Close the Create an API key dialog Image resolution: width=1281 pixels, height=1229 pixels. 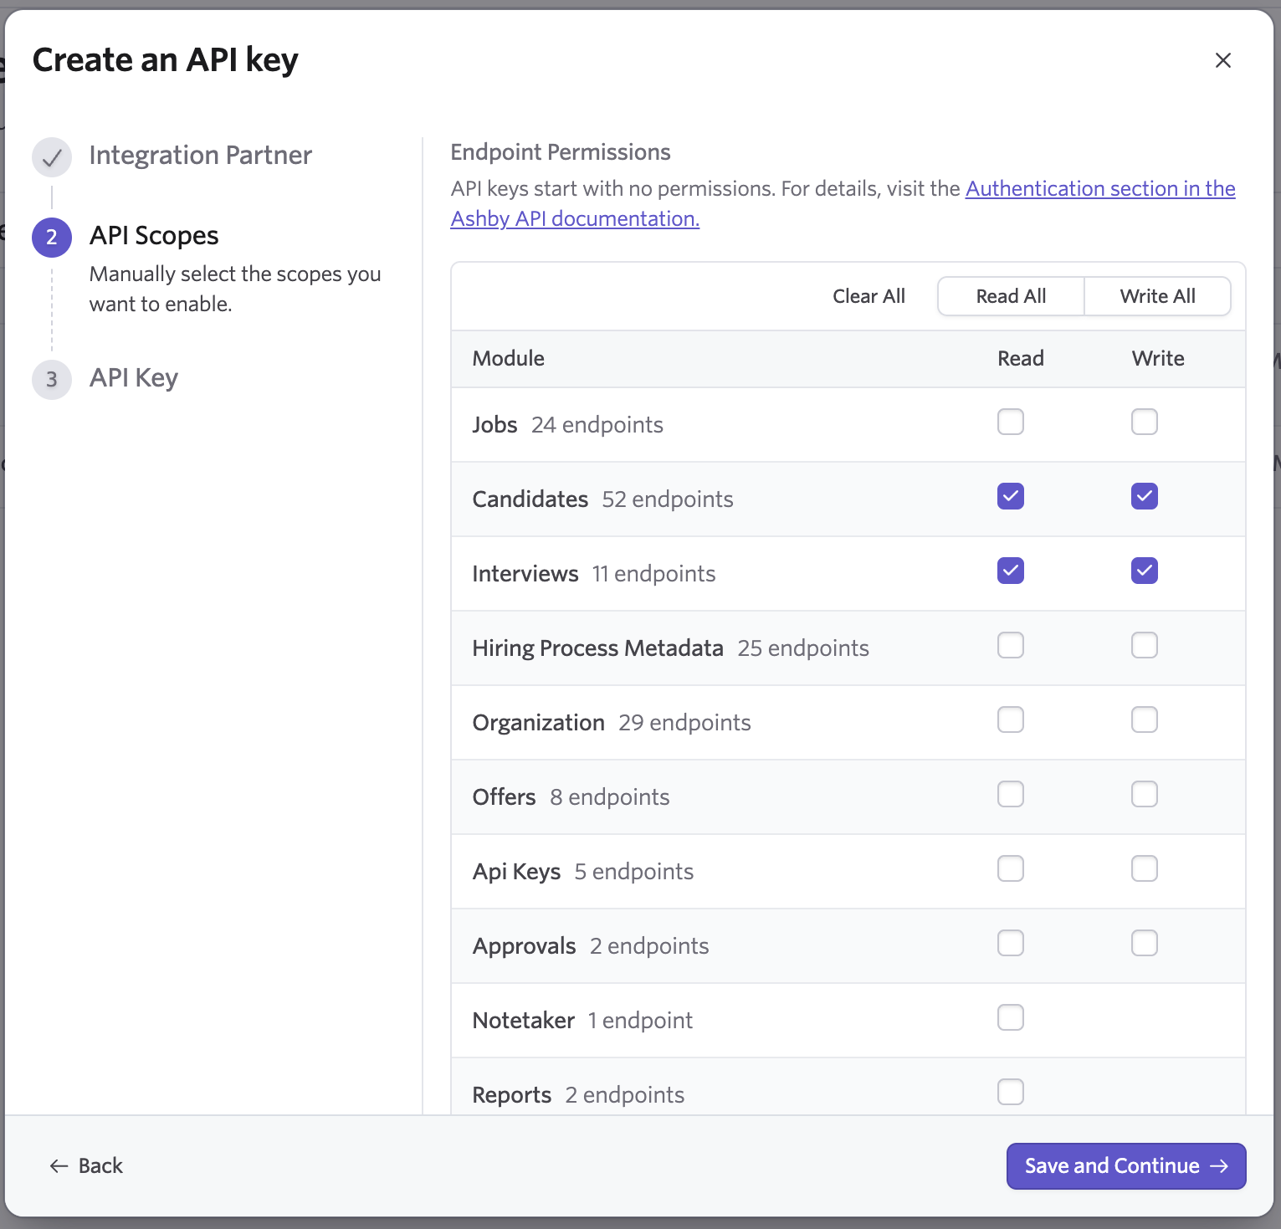click(1222, 60)
